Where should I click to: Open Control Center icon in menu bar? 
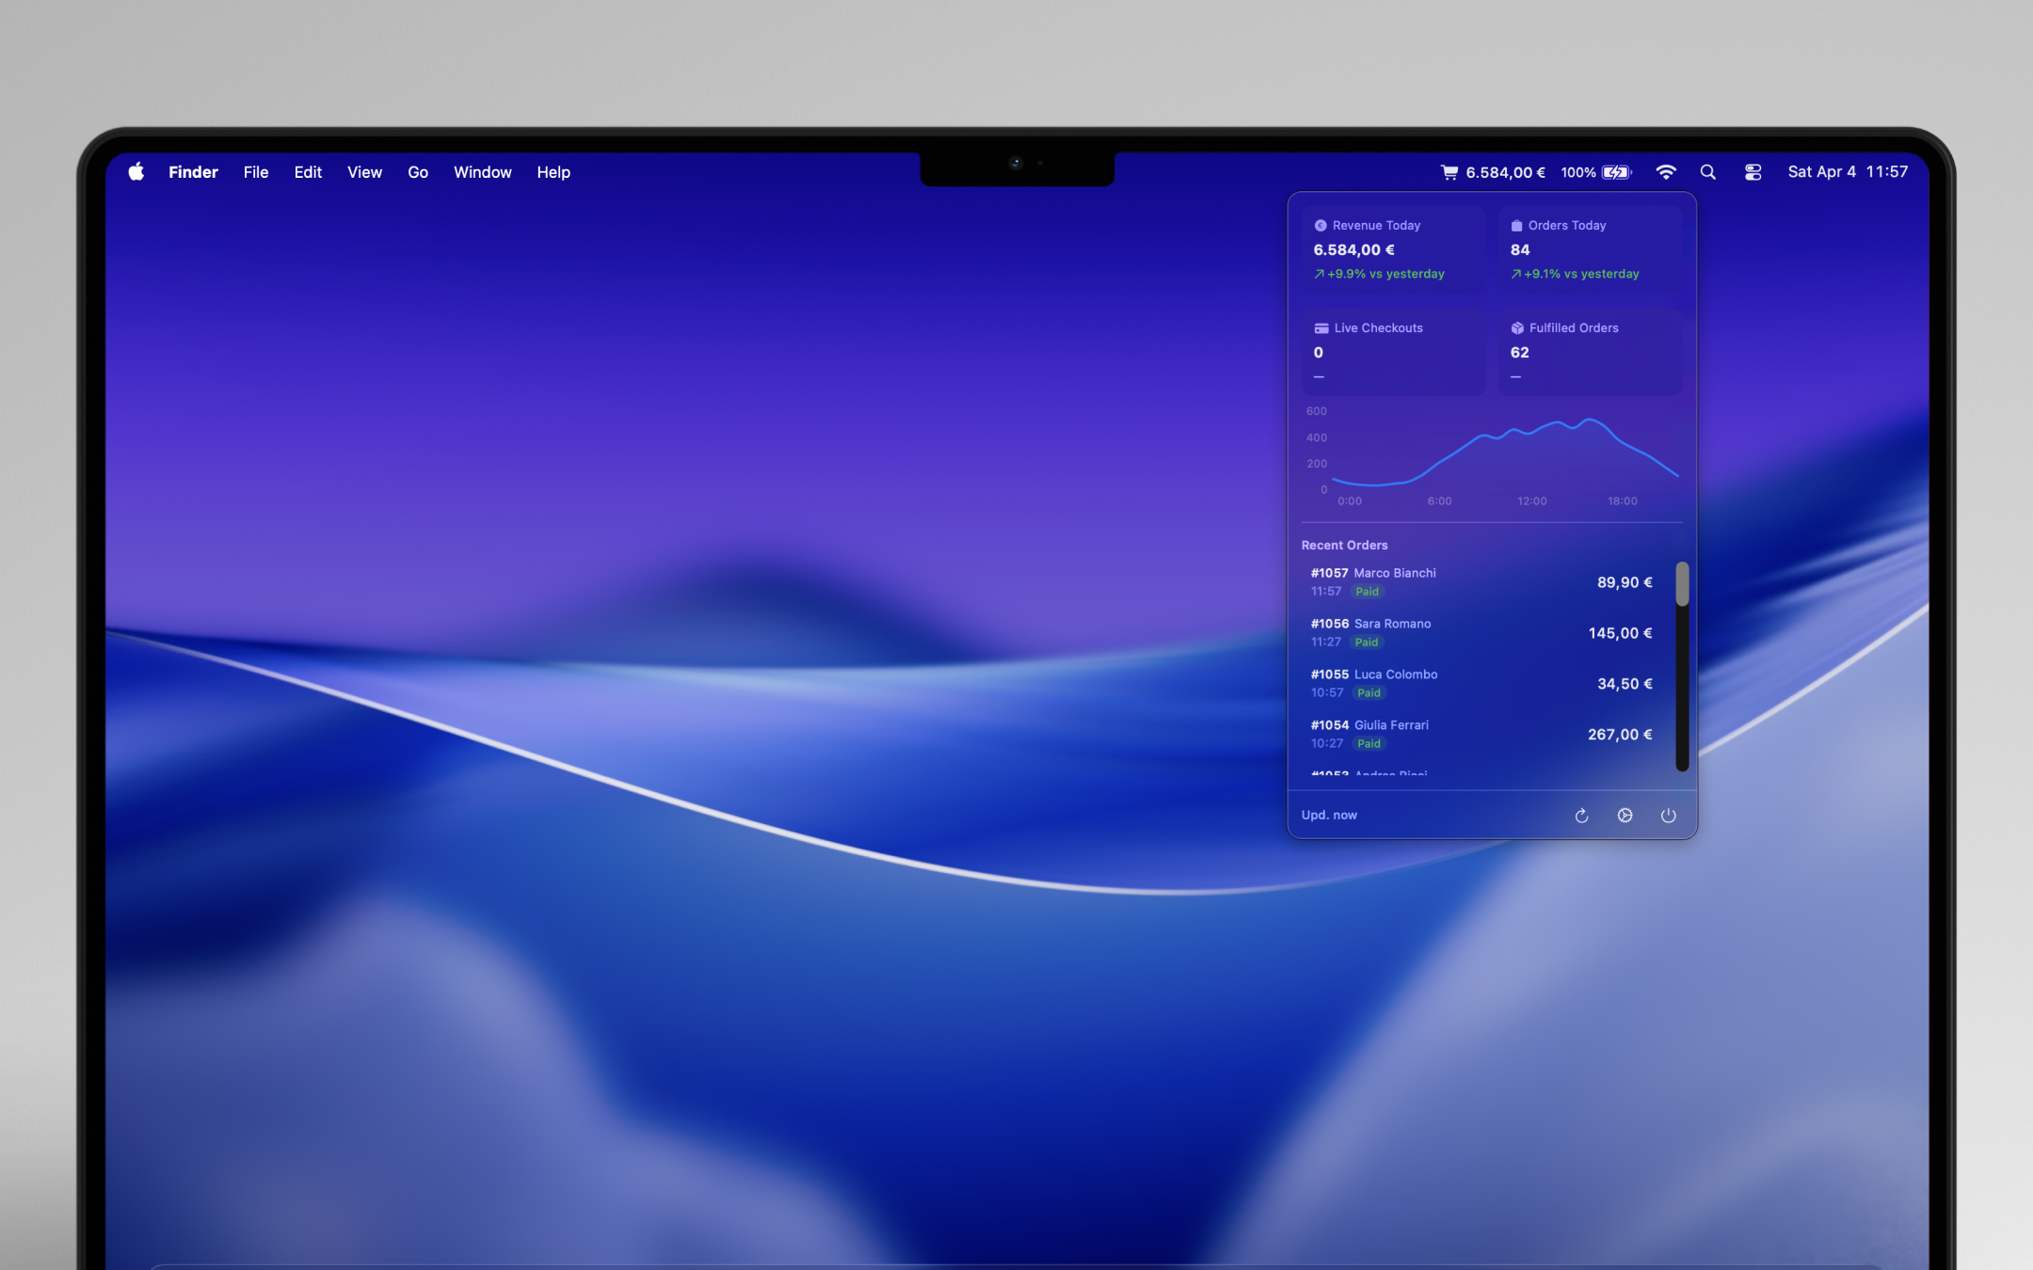coord(1753,172)
